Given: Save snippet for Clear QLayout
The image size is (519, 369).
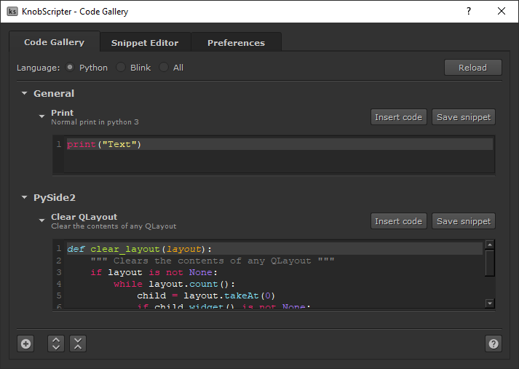Looking at the screenshot, I should click(x=464, y=221).
